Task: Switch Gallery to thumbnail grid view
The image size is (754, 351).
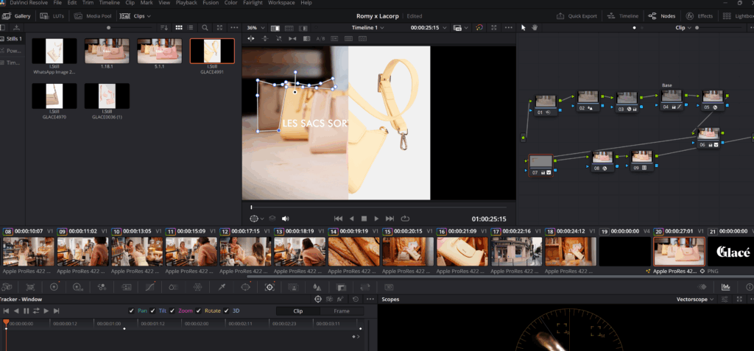Action: 179,28
